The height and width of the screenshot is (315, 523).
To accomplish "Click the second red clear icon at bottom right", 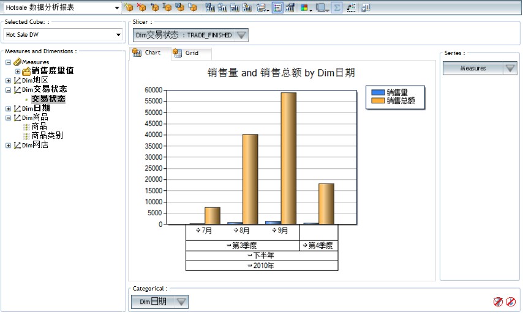I will (x=511, y=302).
